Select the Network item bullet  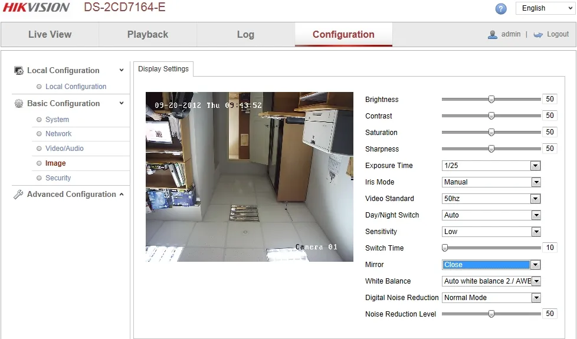(x=39, y=134)
